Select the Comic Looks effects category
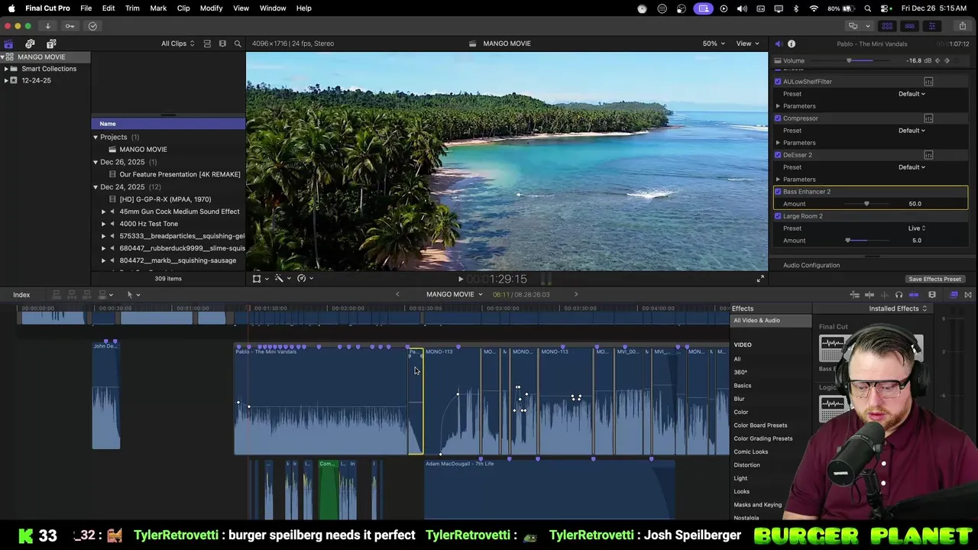The image size is (978, 550). click(x=750, y=452)
